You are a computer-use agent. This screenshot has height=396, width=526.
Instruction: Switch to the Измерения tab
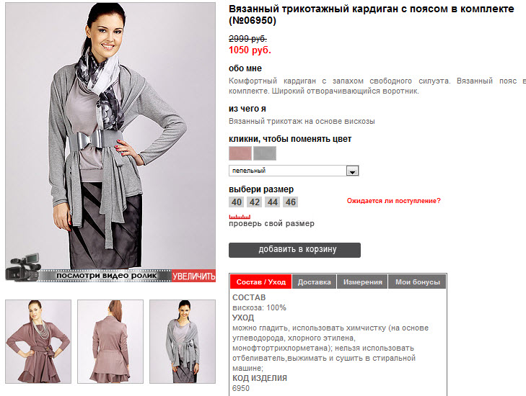tap(363, 282)
